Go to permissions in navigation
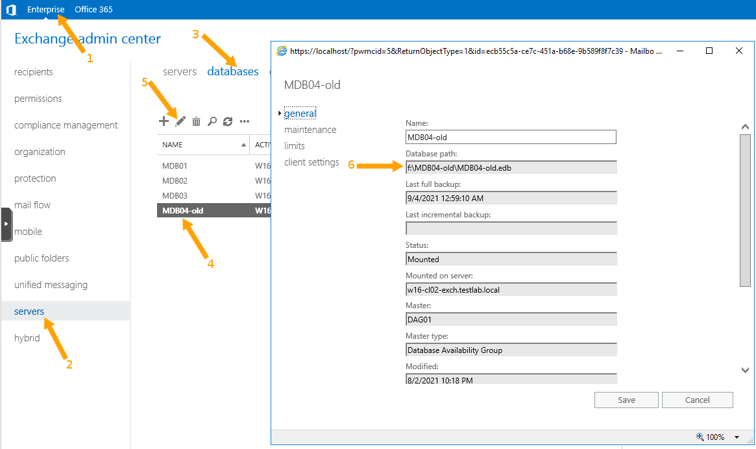Image resolution: width=756 pixels, height=449 pixels. [x=38, y=99]
